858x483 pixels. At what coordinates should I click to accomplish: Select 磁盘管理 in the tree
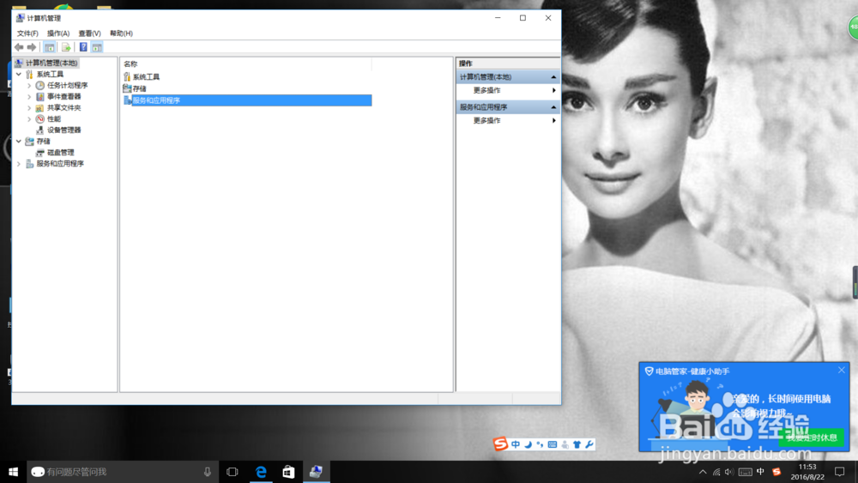(x=60, y=153)
